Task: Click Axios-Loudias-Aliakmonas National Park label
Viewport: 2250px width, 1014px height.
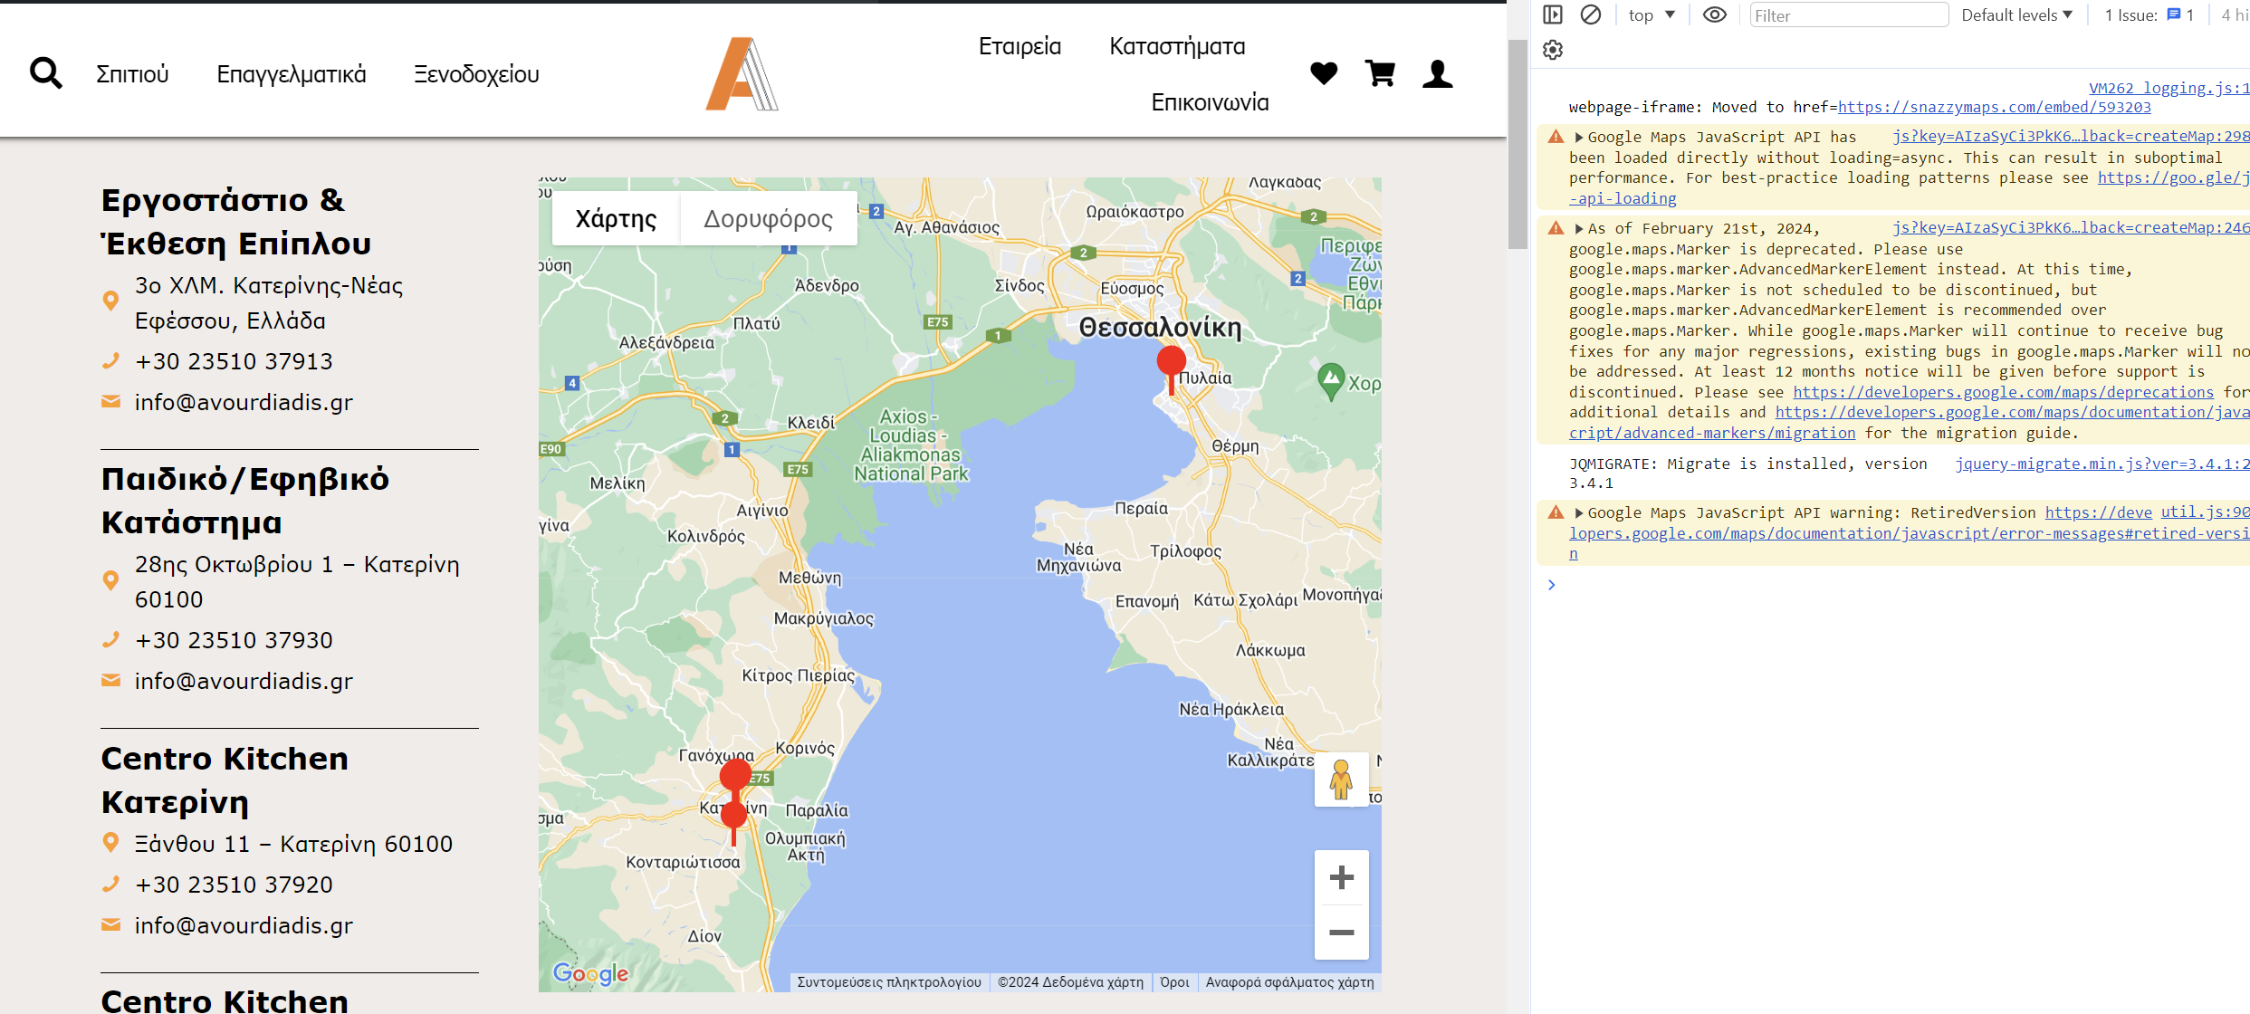Action: pos(910,445)
